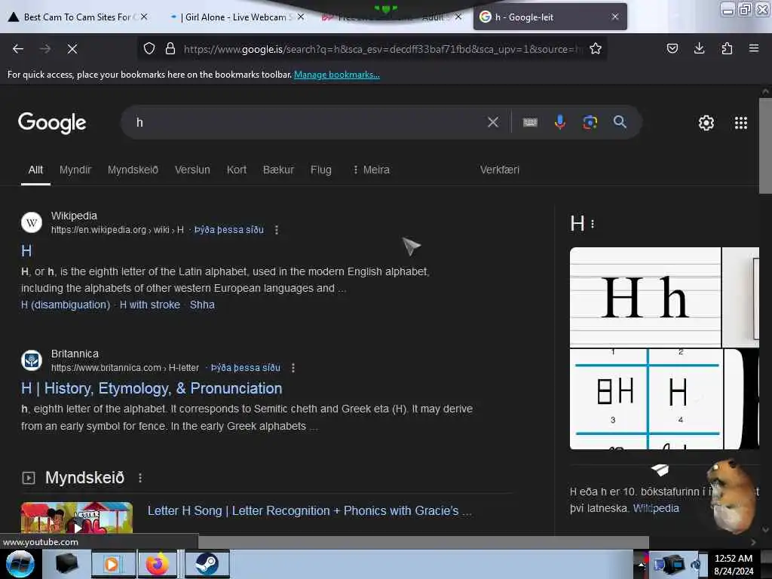Translate the Wikipedia result page
772x579 pixels.
[x=229, y=230]
